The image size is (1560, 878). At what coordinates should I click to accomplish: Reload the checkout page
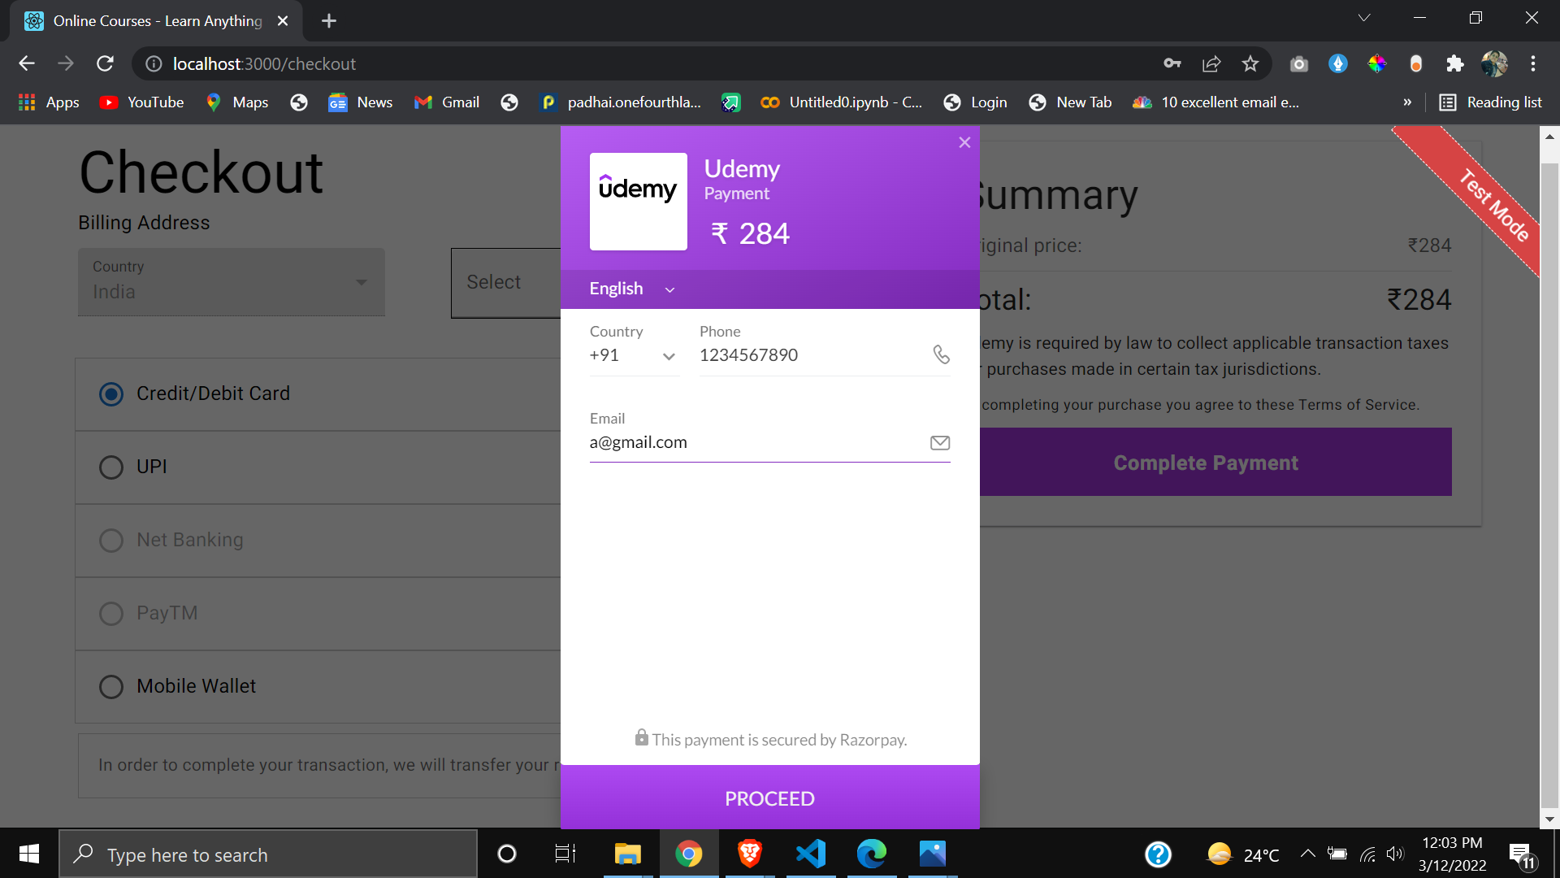(105, 63)
